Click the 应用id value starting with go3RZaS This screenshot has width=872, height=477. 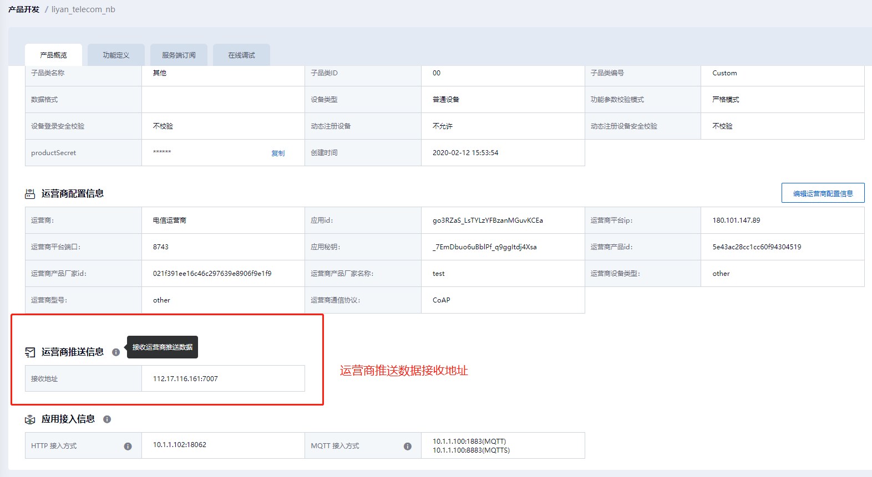tap(488, 220)
